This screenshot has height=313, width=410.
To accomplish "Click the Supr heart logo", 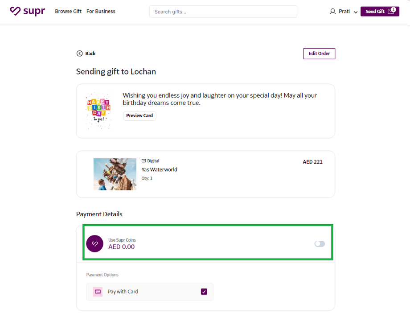I will 16,11.
